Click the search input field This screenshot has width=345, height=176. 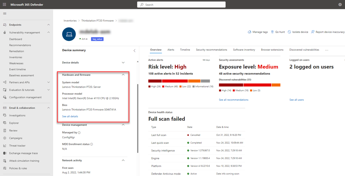pos(181,5)
